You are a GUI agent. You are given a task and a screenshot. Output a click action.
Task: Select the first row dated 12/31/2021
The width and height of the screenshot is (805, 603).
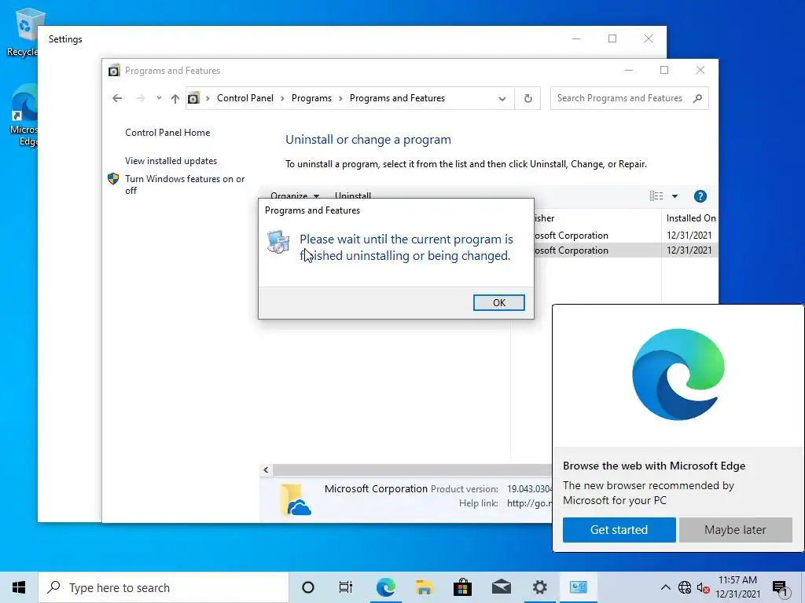coord(626,236)
